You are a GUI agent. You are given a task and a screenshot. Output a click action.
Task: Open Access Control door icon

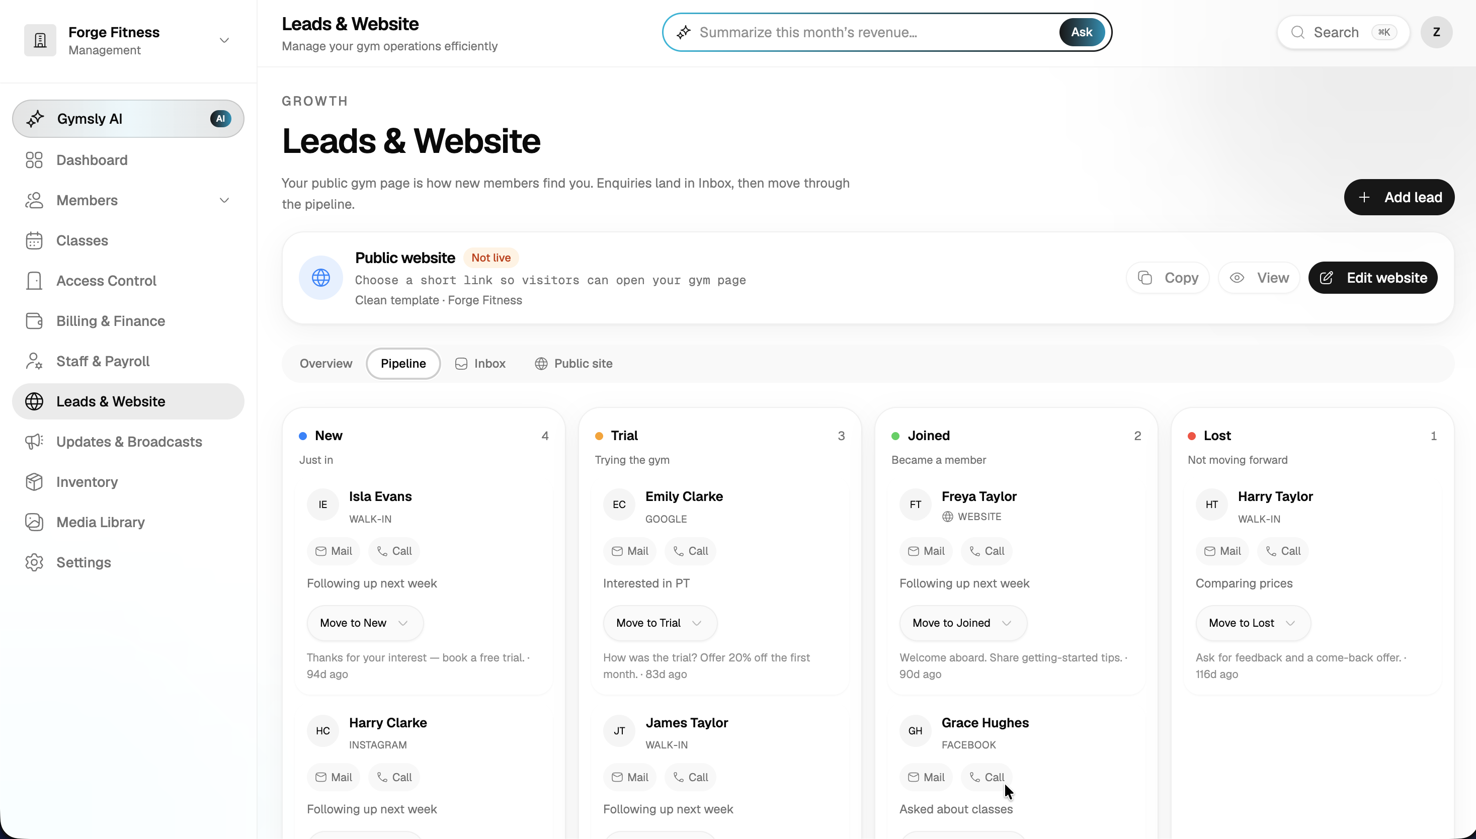34,281
